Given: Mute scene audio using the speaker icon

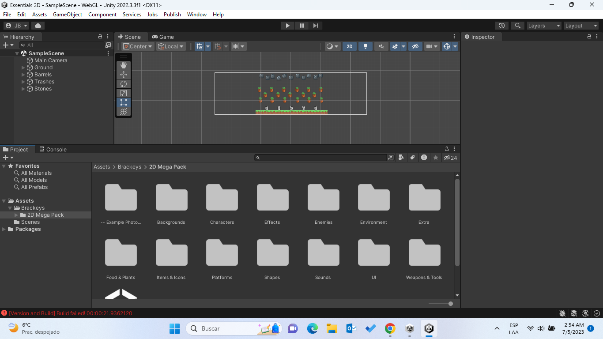Looking at the screenshot, I should tap(381, 46).
